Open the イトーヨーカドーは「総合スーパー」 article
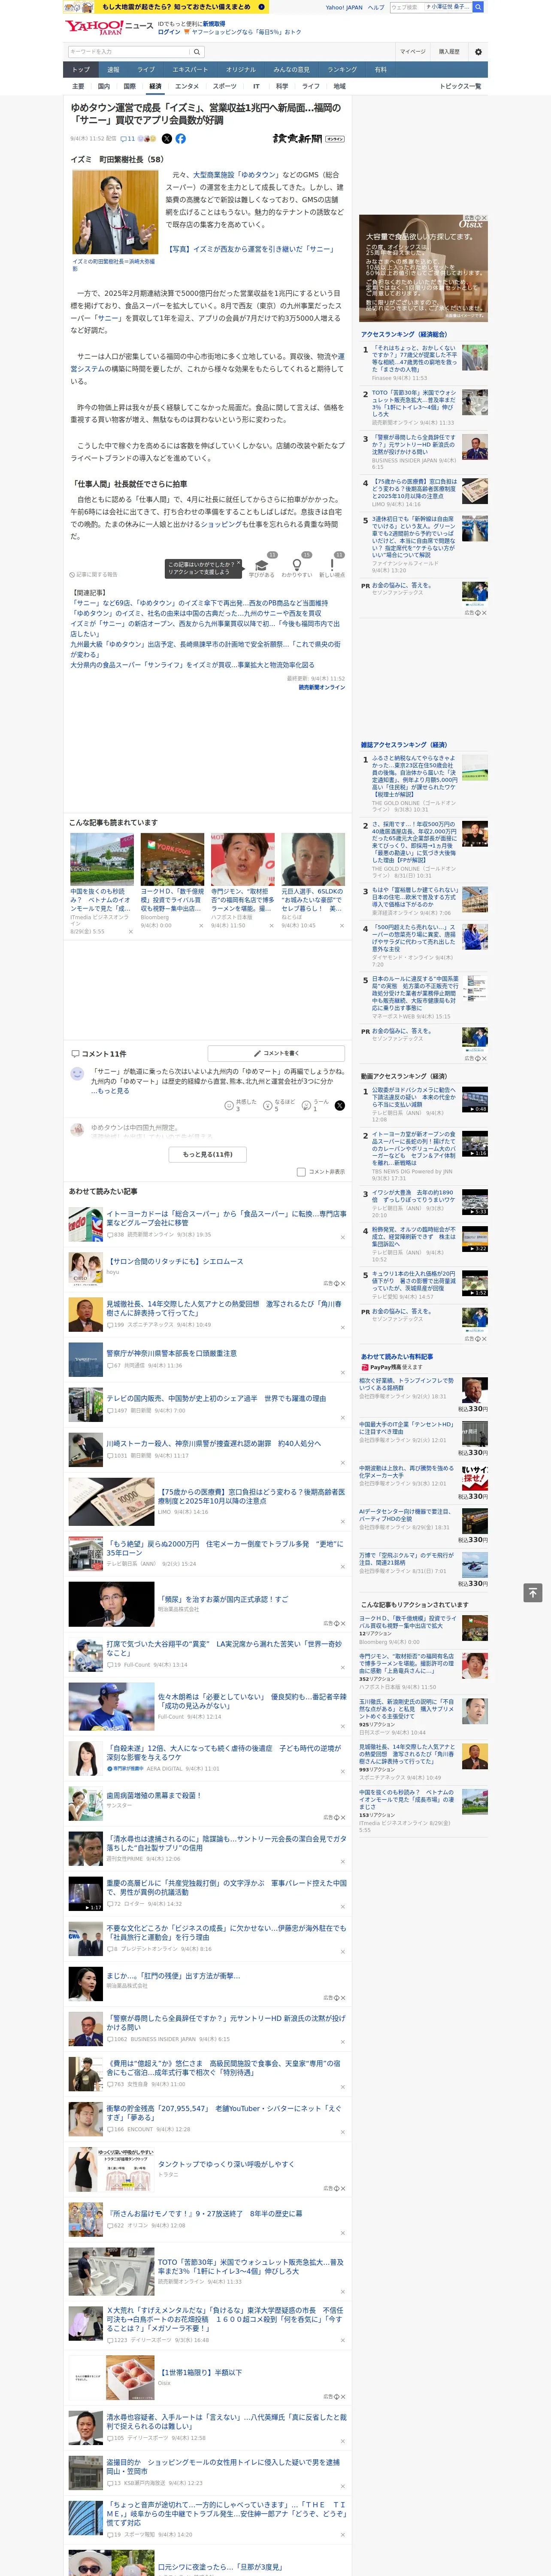Image resolution: width=551 pixels, height=2576 pixels. pyautogui.click(x=226, y=1218)
